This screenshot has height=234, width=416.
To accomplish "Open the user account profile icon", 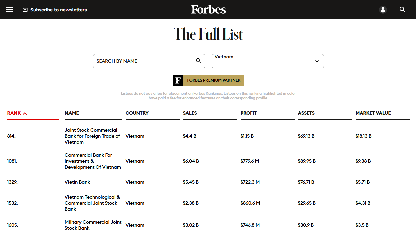I will 383,10.
